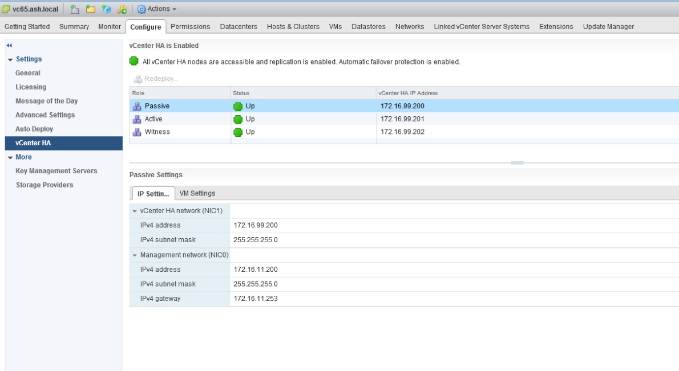Sort by the Status column header
679x371 pixels.
(303, 93)
